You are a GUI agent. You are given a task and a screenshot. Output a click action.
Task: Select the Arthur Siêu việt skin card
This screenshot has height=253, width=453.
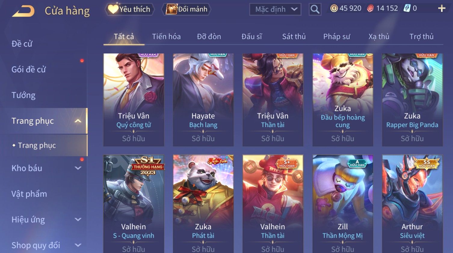point(412,204)
